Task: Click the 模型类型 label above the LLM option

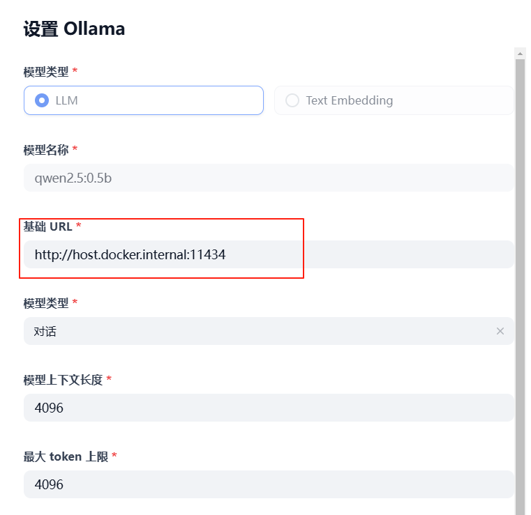Action: point(46,71)
